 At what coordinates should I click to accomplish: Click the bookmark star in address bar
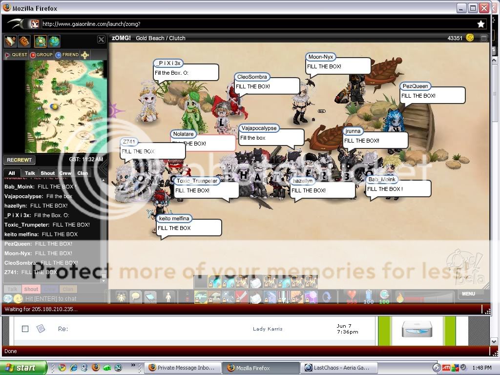coord(480,24)
